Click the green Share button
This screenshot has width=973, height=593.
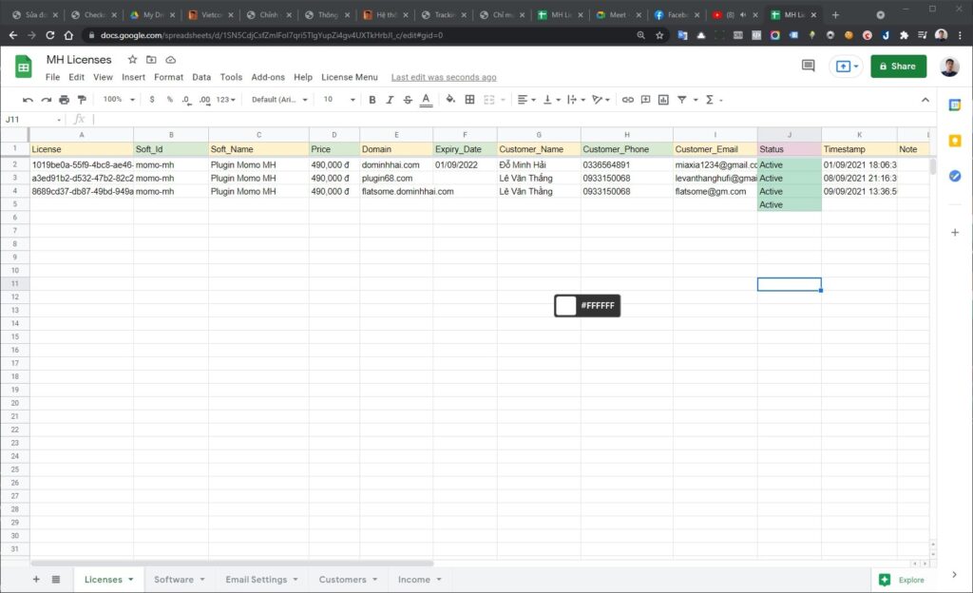[x=898, y=66]
